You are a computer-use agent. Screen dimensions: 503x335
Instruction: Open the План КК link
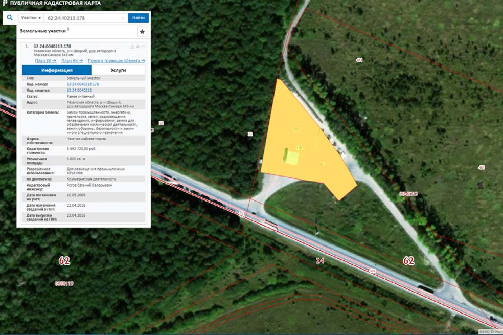[71, 61]
